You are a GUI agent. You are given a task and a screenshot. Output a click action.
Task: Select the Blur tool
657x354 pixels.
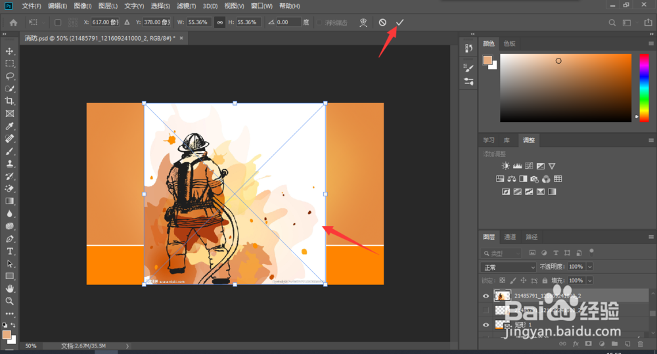click(10, 213)
